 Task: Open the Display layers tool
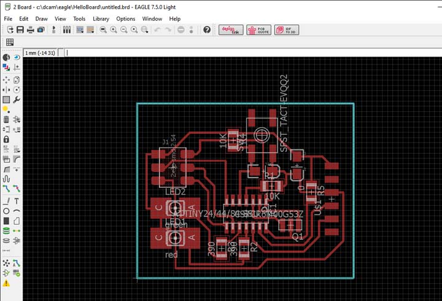tap(6, 67)
